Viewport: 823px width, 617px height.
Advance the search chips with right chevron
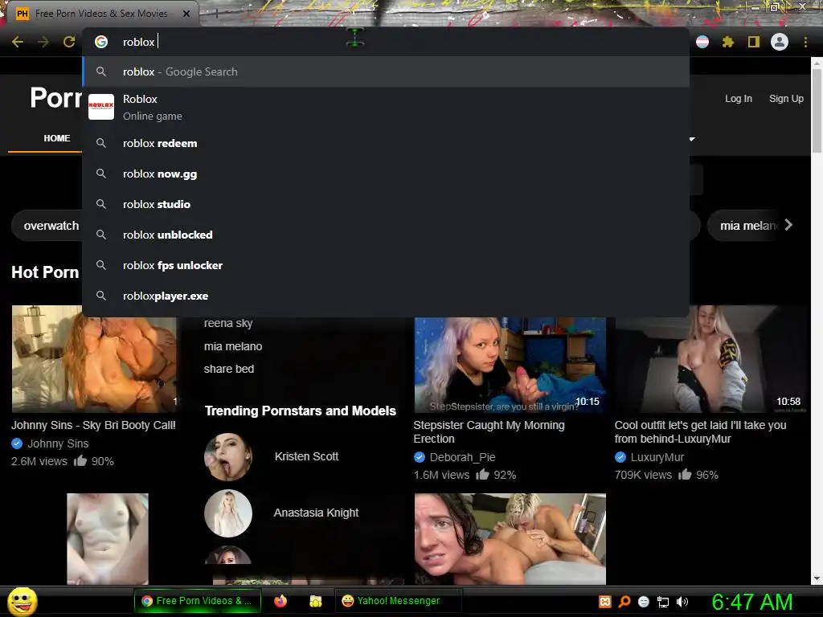click(x=788, y=225)
